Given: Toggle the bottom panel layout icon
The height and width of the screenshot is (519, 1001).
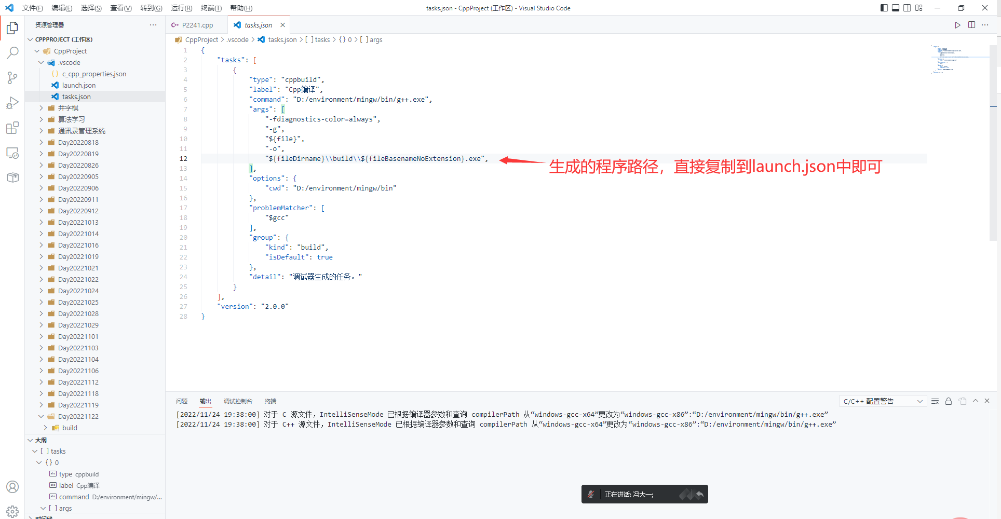Looking at the screenshot, I should tap(896, 8).
